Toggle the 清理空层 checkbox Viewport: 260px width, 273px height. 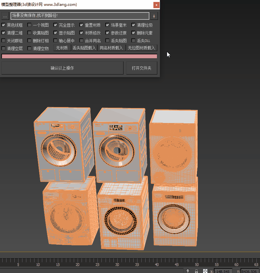point(3,48)
